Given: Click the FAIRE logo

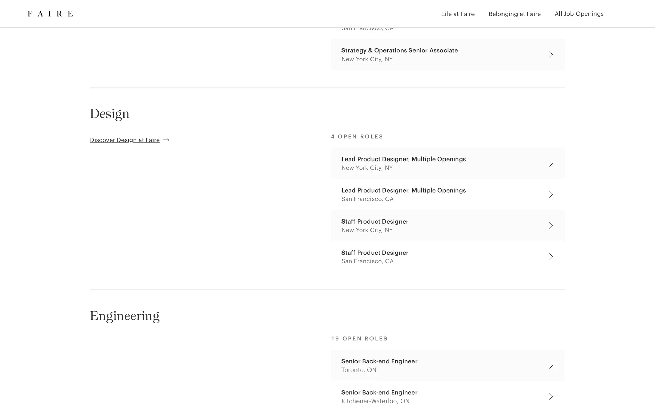Looking at the screenshot, I should pos(50,14).
